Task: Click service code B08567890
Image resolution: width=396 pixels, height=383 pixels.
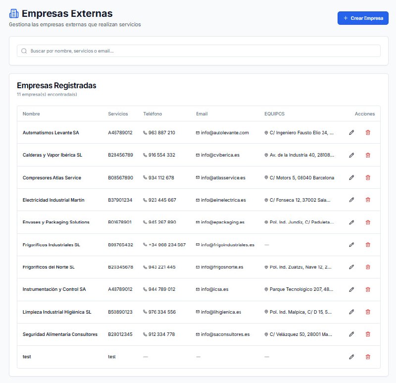Action: (x=120, y=177)
